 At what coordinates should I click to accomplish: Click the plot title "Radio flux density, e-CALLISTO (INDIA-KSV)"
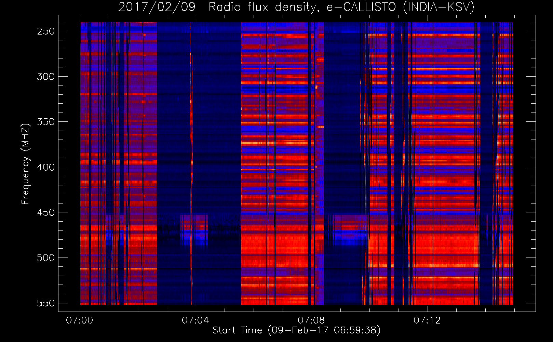click(341, 7)
